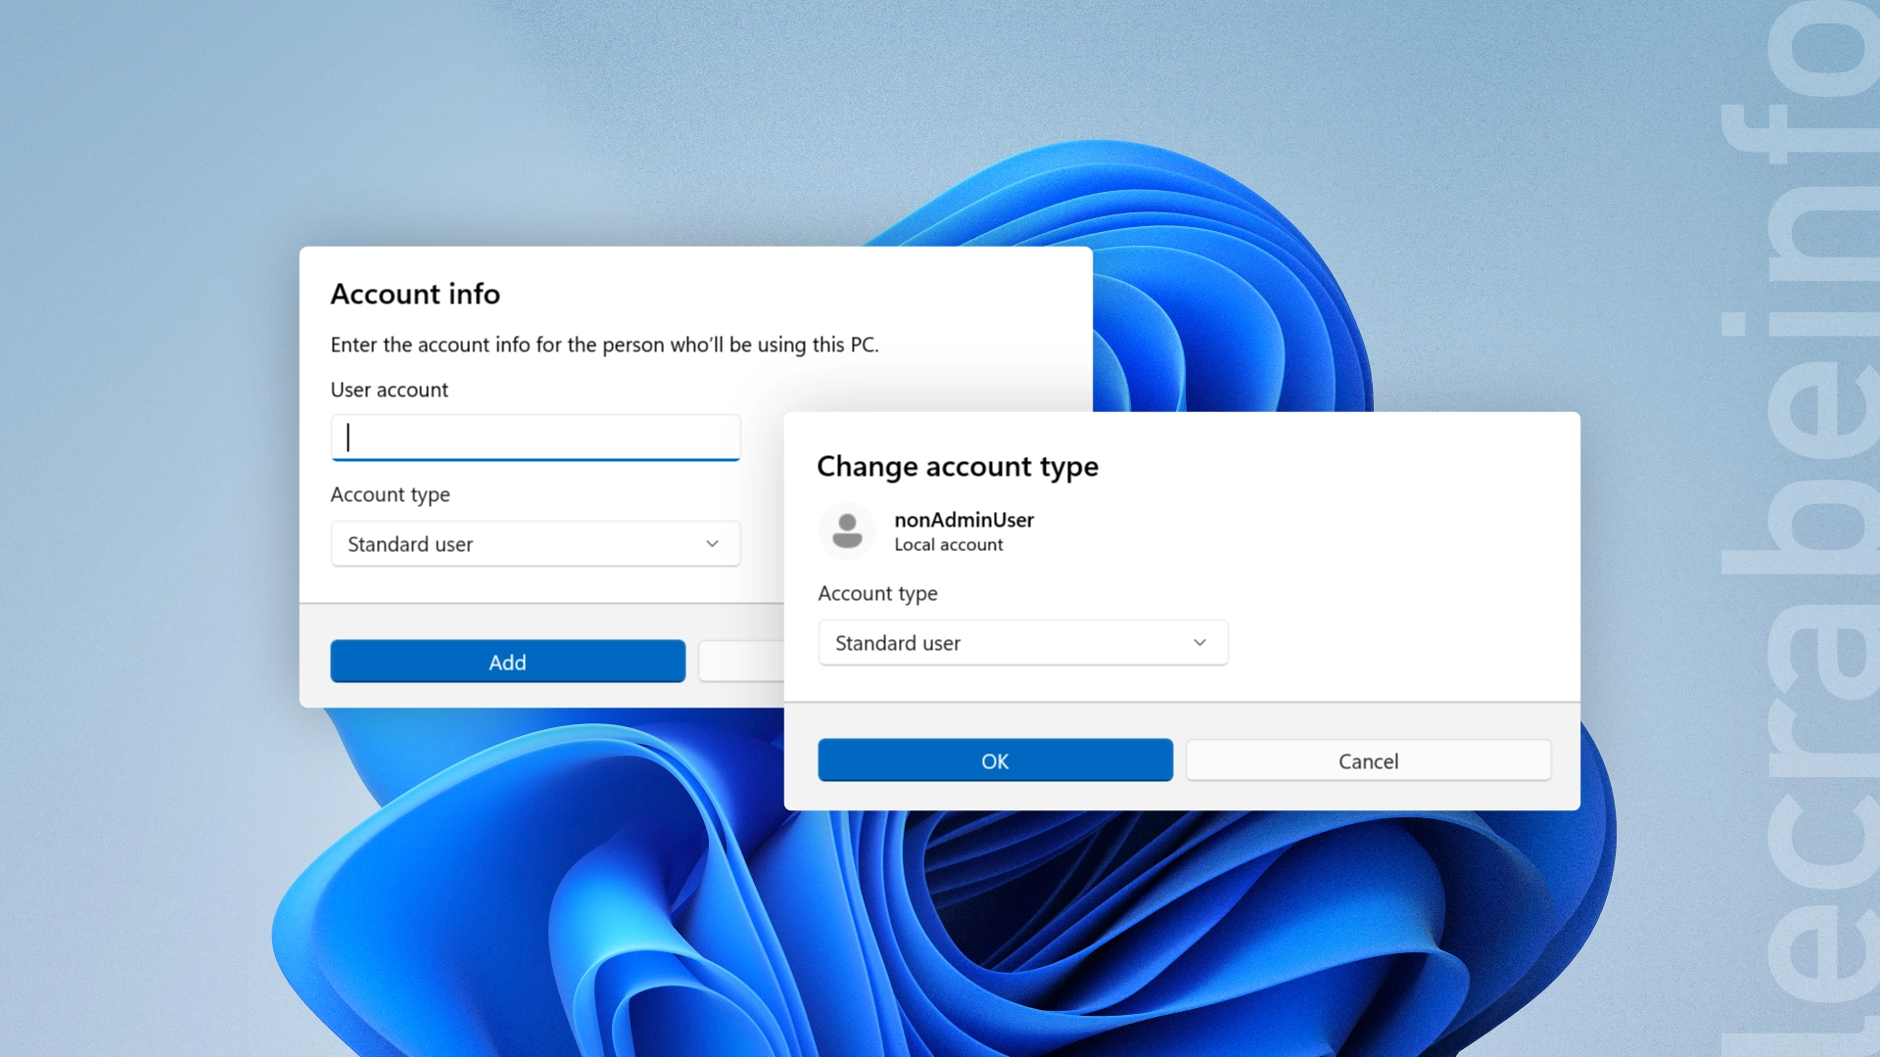Click the User account field label

point(389,390)
